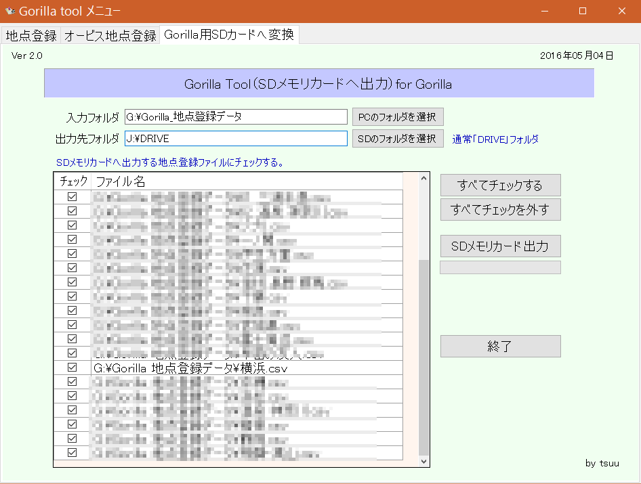
Task: Click the file list scroll down arrow
Action: tap(424, 461)
